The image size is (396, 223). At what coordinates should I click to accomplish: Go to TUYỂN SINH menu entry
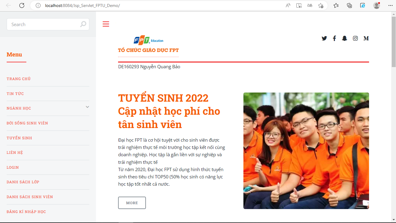point(19,138)
